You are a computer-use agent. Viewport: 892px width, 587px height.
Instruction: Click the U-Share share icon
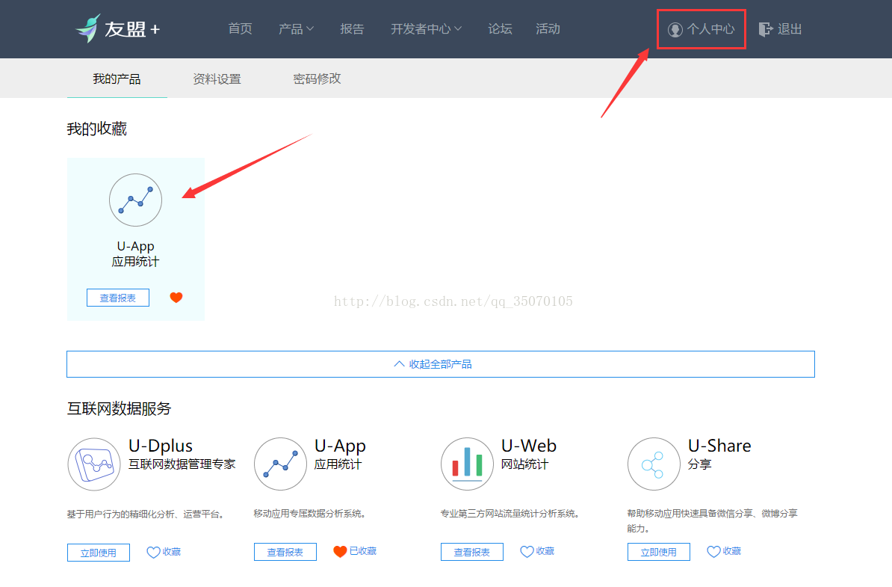(654, 464)
